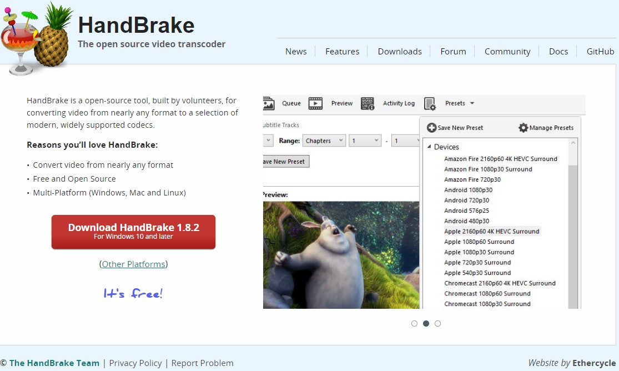Select Android 576p25 preset
The width and height of the screenshot is (619, 371).
tap(467, 210)
